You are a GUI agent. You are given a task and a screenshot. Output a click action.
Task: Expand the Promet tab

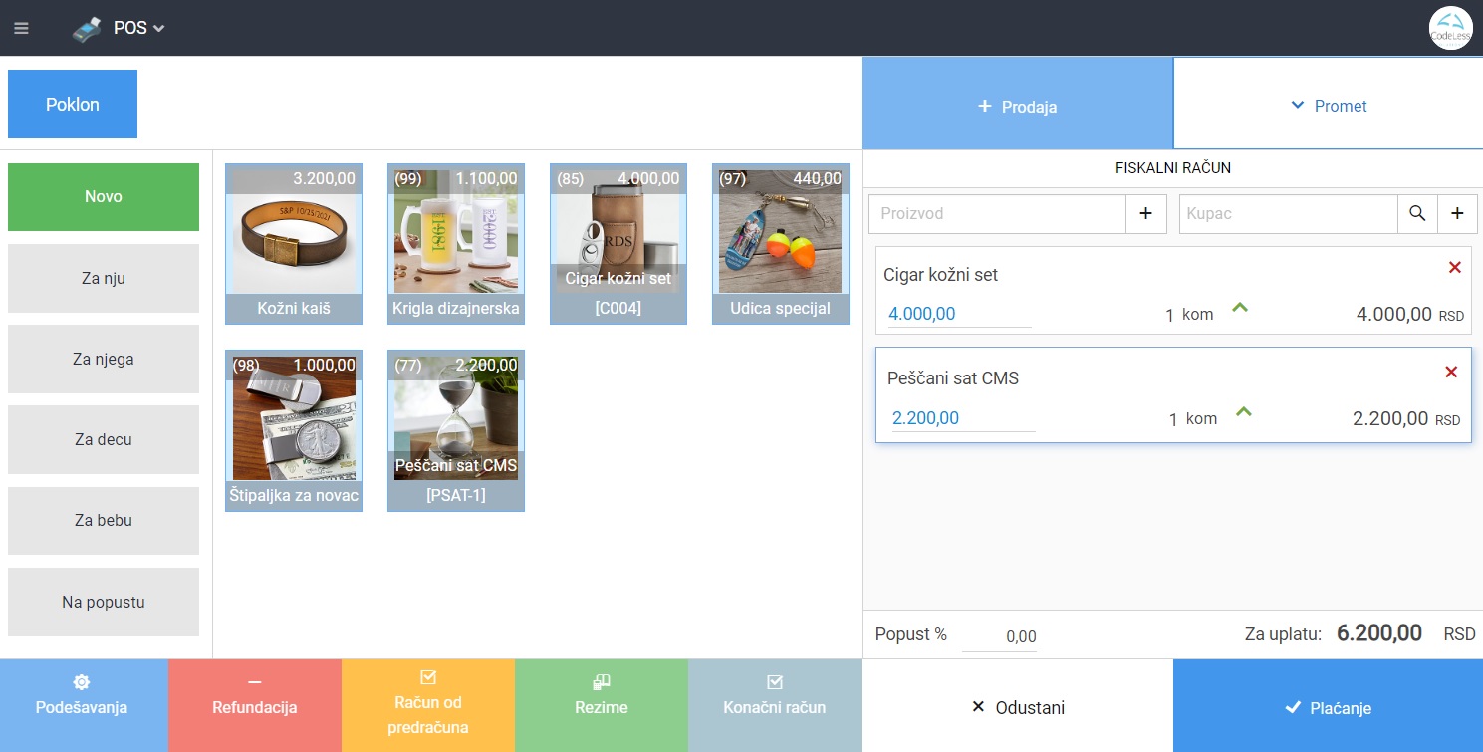coord(1328,105)
